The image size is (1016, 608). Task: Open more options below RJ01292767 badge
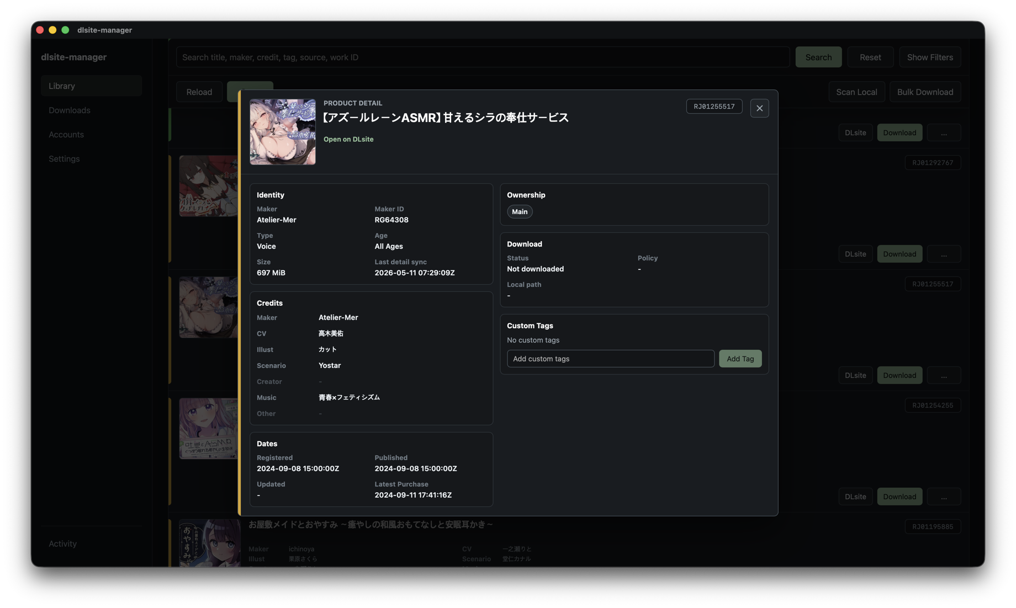coord(944,254)
